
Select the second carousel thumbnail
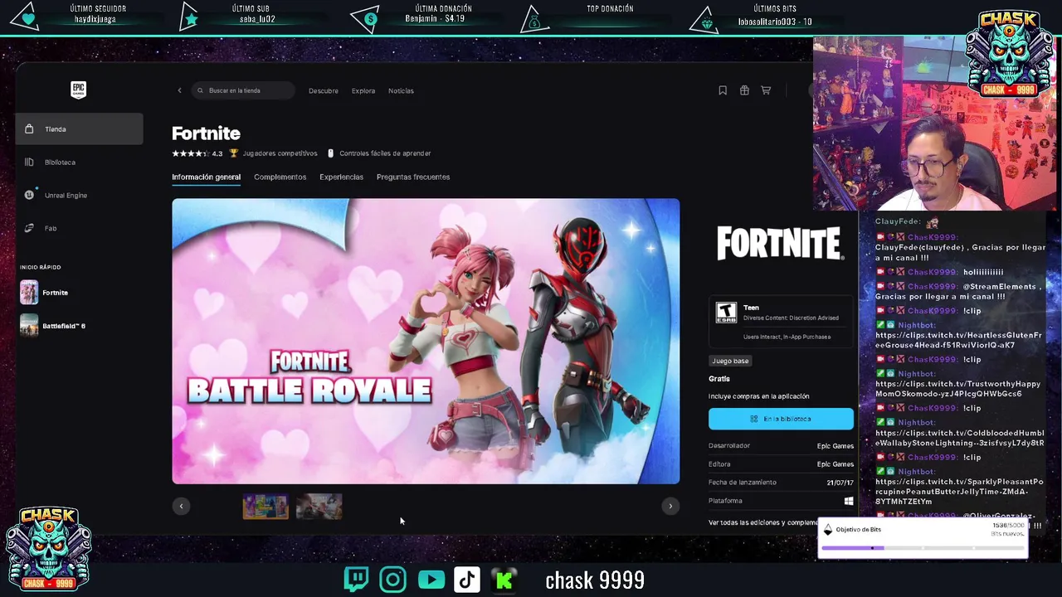pos(319,506)
